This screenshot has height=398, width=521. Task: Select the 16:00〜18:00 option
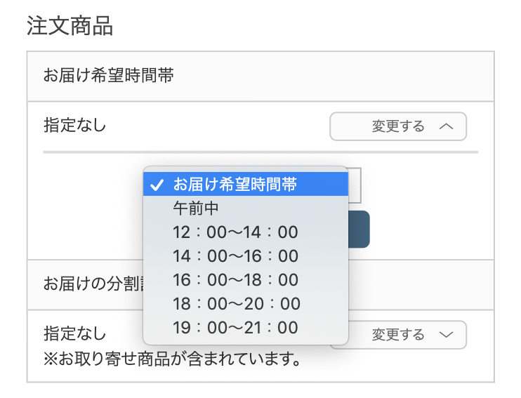(x=246, y=280)
